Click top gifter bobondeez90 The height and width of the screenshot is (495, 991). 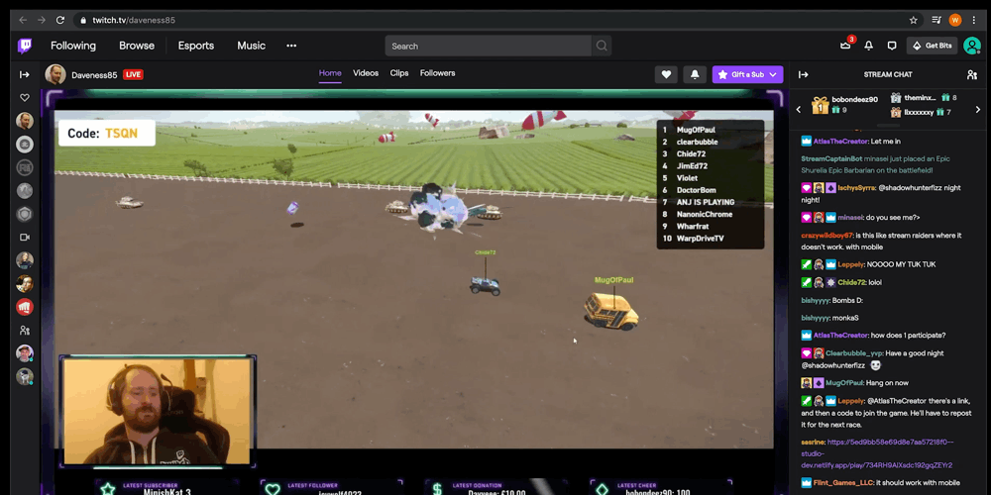pyautogui.click(x=854, y=99)
